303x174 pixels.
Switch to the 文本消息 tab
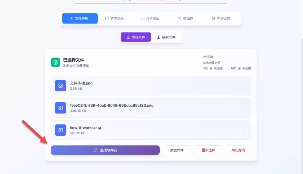pyautogui.click(x=114, y=18)
